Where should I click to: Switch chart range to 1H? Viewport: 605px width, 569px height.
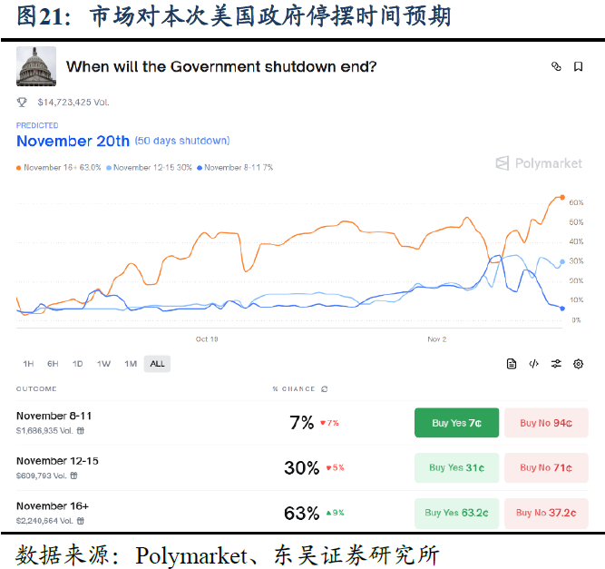[x=28, y=364]
